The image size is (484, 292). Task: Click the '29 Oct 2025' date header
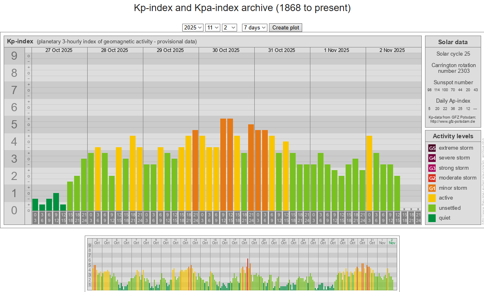point(170,50)
